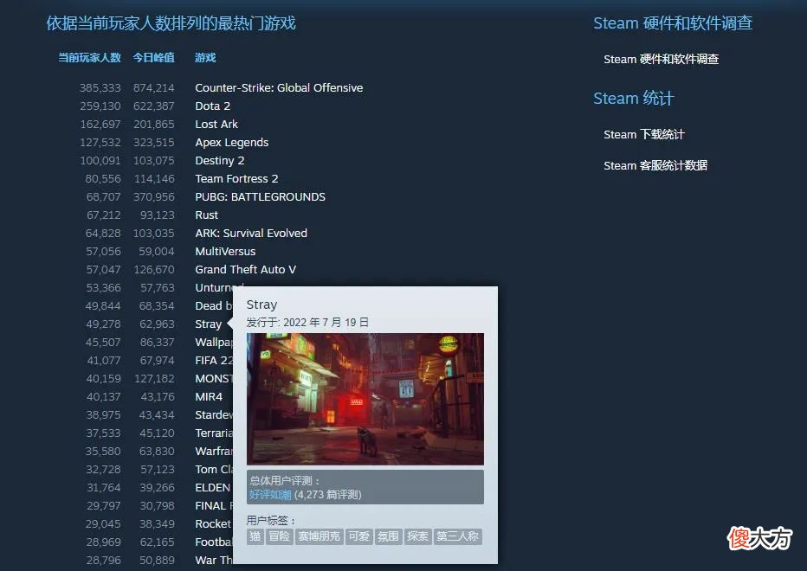
Task: Open the Rust game page
Action: [x=206, y=215]
